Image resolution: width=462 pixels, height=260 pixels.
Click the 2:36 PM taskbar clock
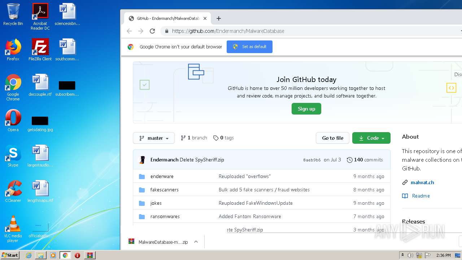pyautogui.click(x=443, y=255)
